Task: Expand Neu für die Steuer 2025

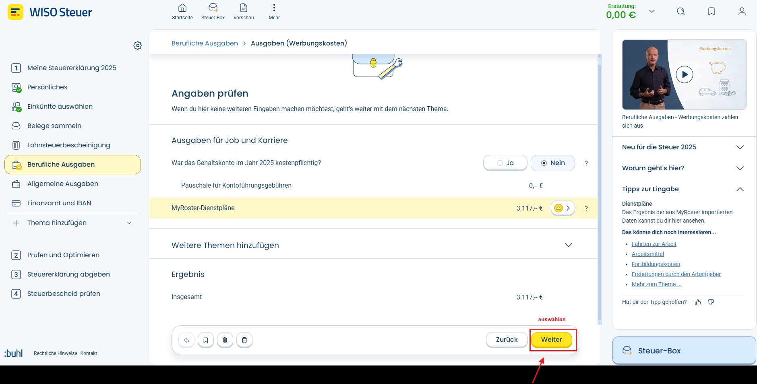Action: [683, 147]
